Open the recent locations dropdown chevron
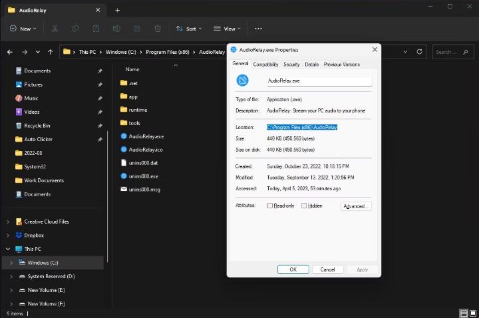 tap(37, 52)
